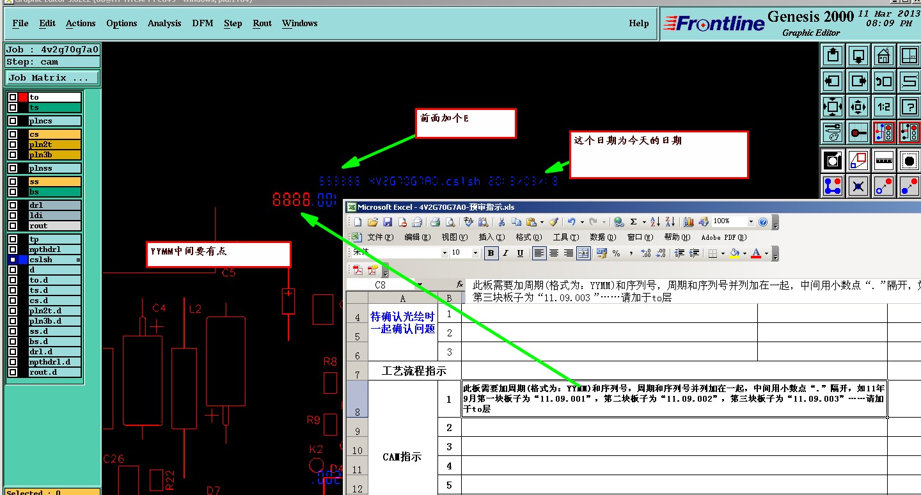Open the Genesis Analysis menu
The image size is (921, 495).
pos(164,23)
